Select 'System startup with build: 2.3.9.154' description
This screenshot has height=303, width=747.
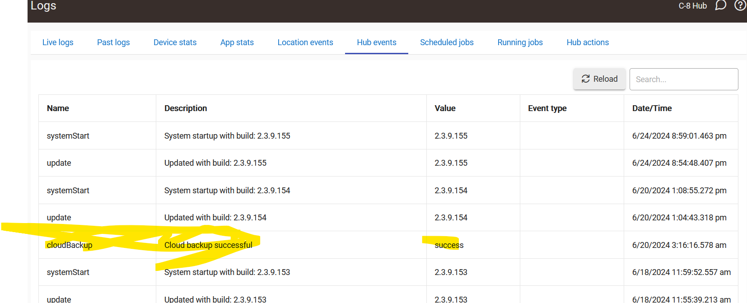coord(227,191)
